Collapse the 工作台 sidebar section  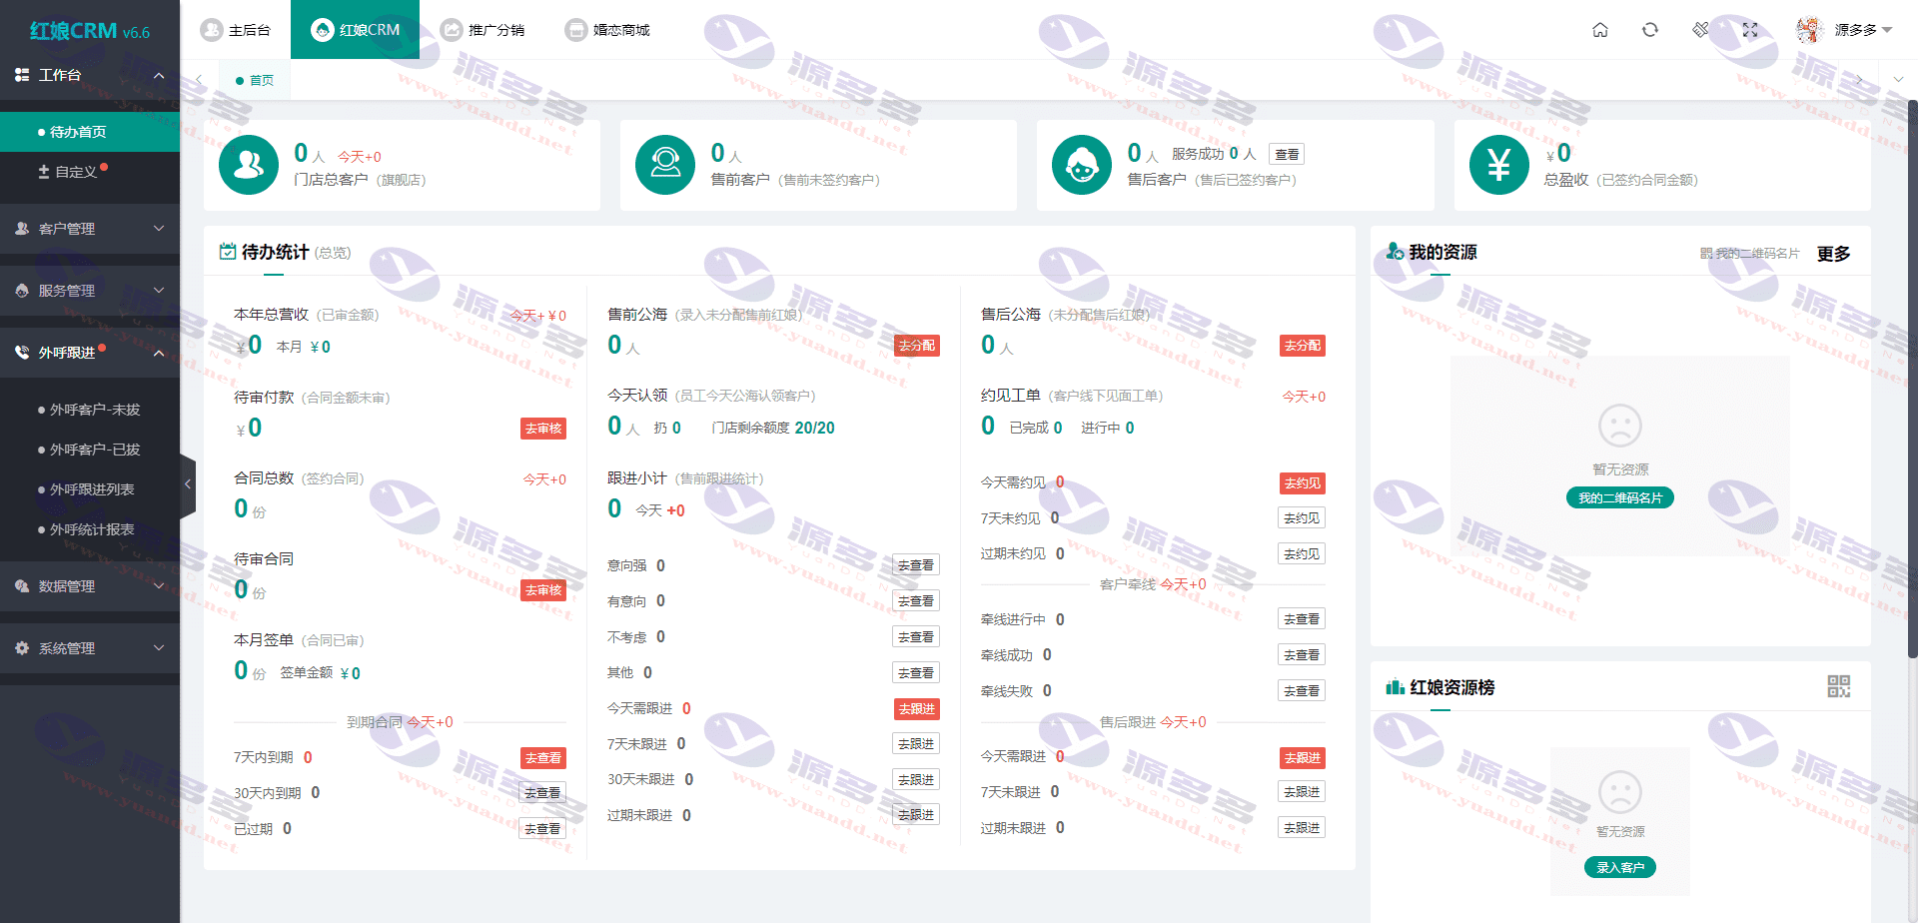click(90, 75)
